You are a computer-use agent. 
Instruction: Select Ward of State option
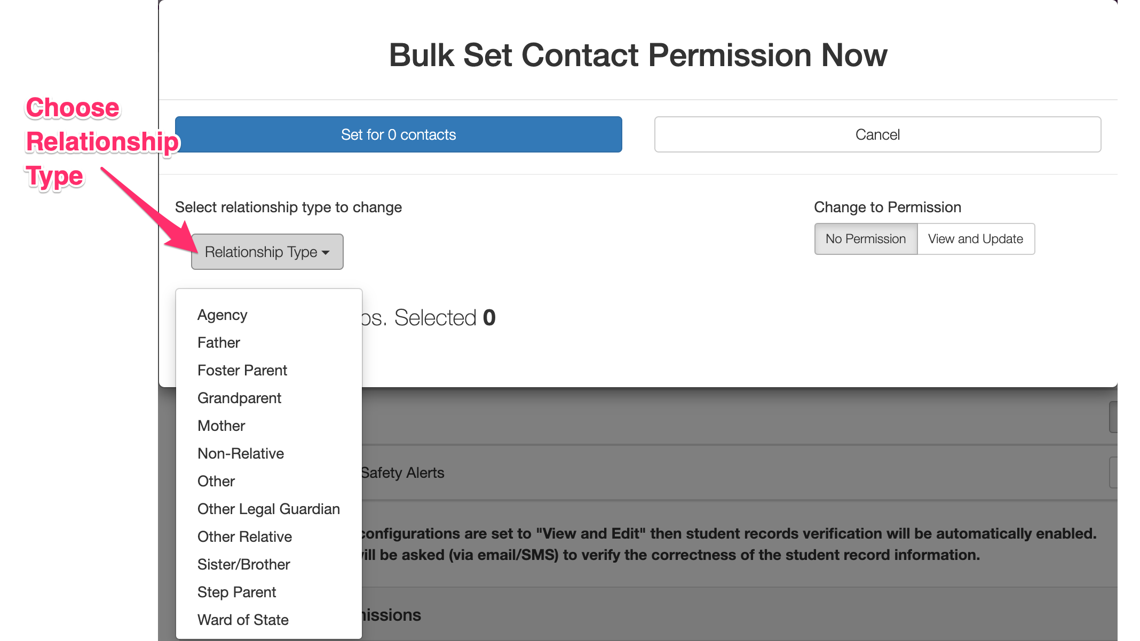[x=243, y=620]
